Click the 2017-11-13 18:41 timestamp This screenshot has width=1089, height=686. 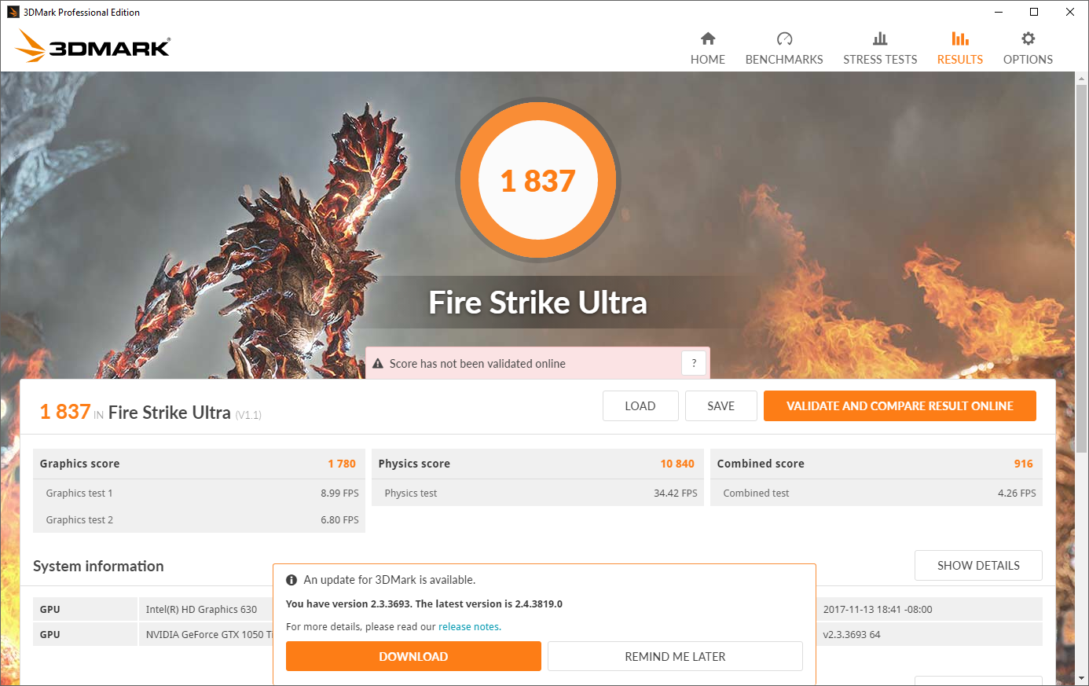pyautogui.click(x=878, y=610)
